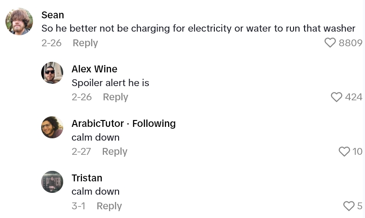Open ArabicTutor username link
365x218 pixels.
pyautogui.click(x=98, y=124)
